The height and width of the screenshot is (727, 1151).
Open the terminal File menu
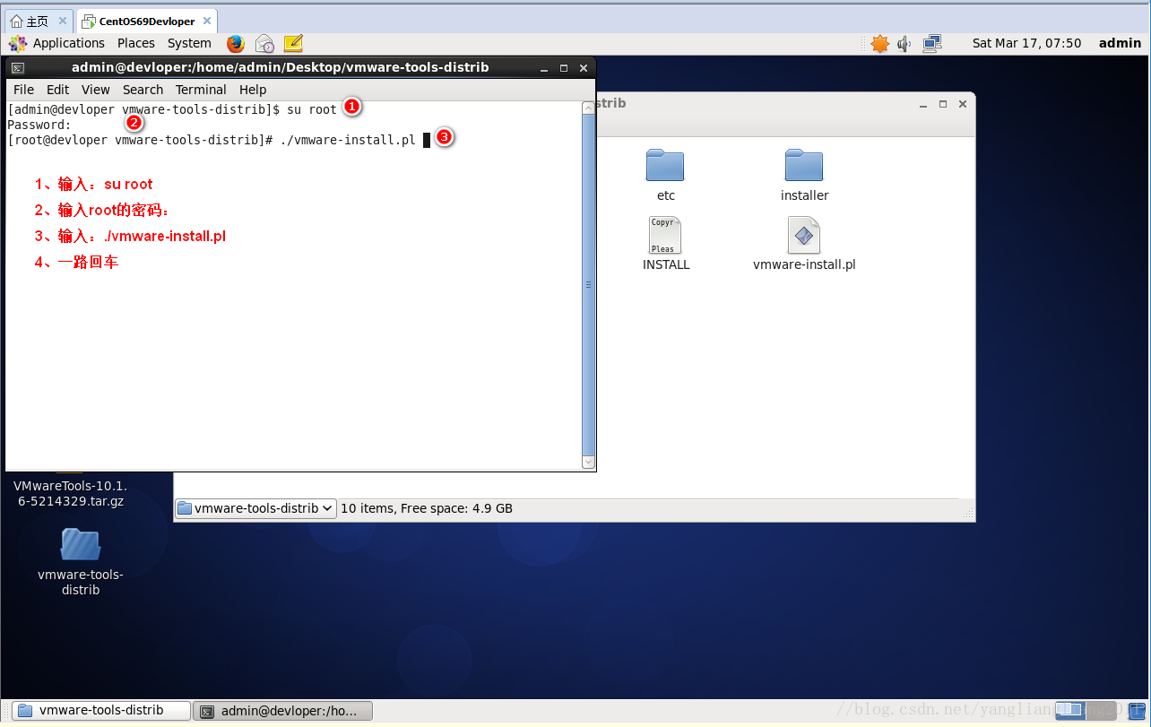pyautogui.click(x=24, y=90)
